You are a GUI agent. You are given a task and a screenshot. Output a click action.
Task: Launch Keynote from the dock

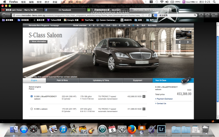click(142, 129)
